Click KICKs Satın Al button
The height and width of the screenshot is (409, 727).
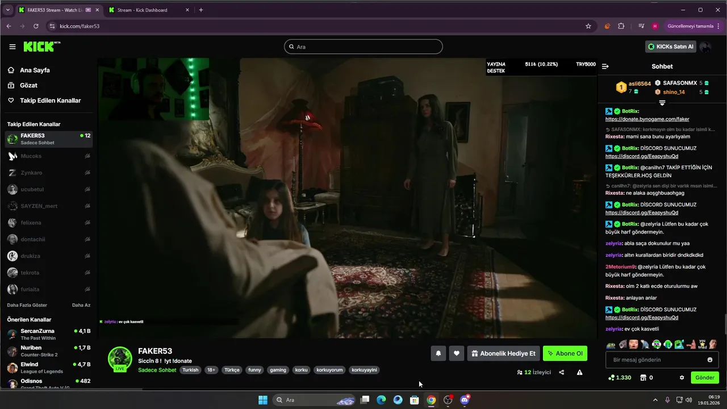pyautogui.click(x=671, y=47)
